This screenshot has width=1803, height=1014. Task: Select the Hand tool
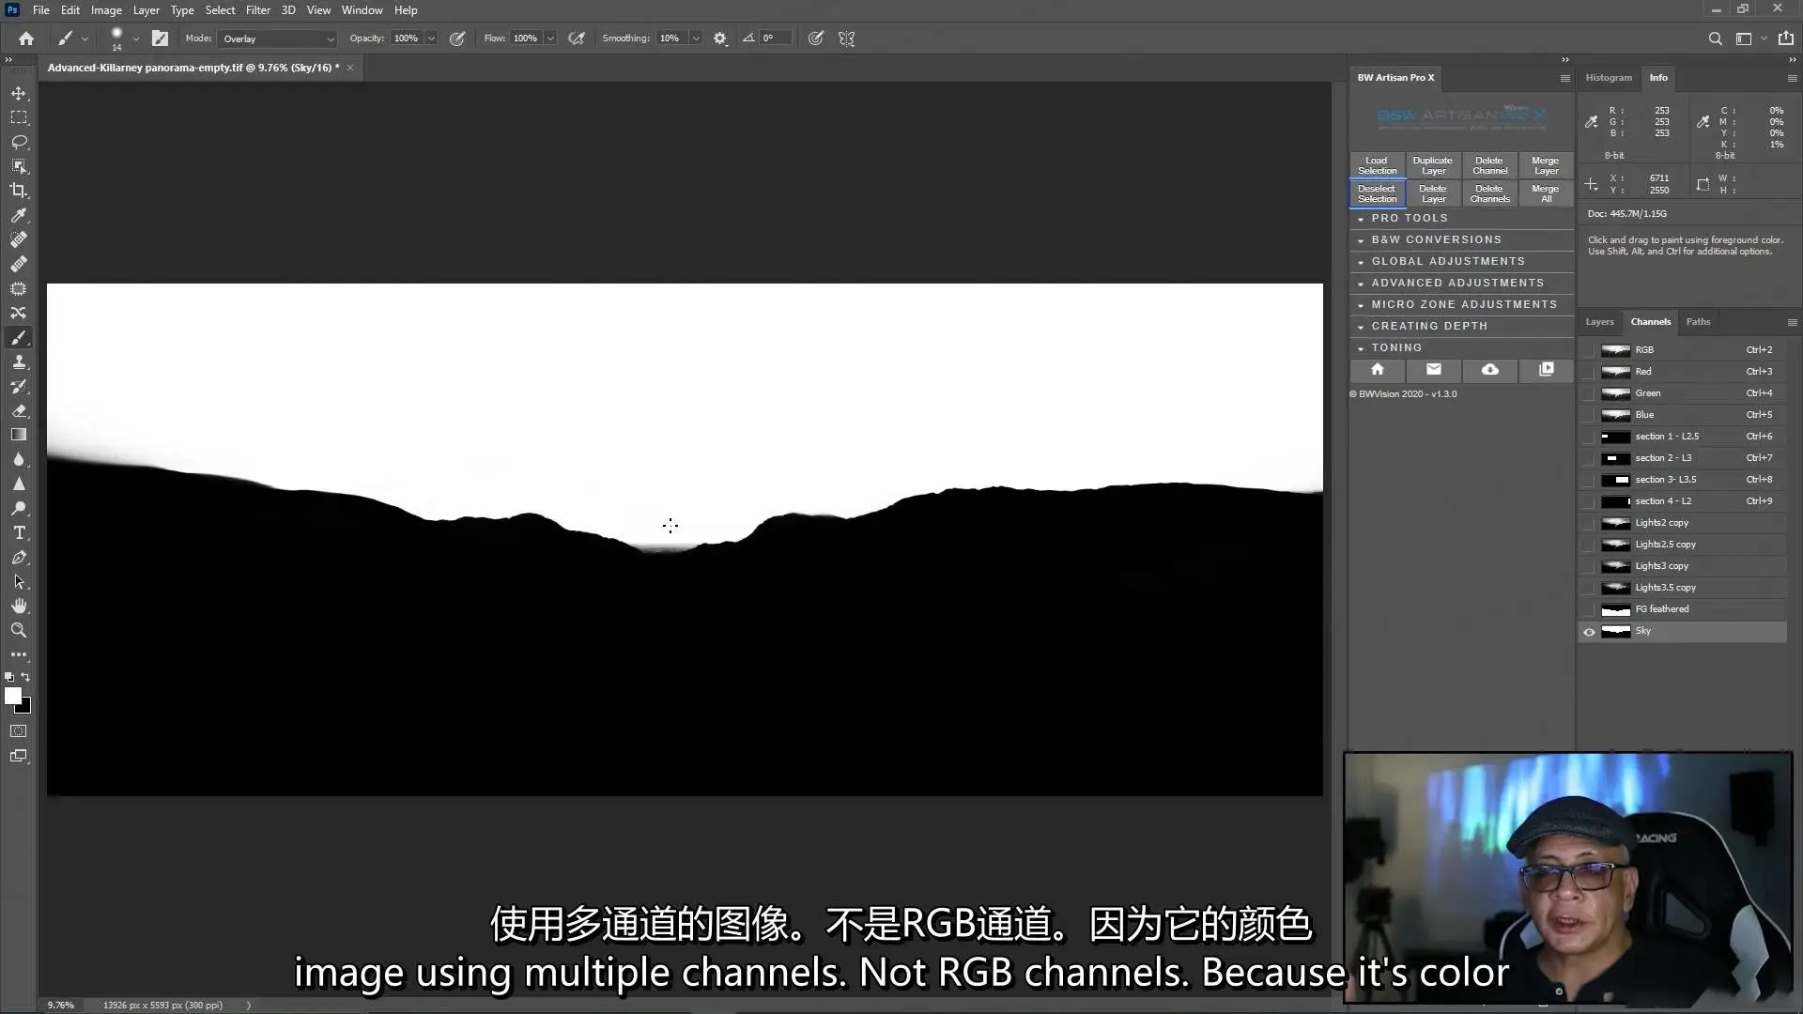[x=19, y=607]
